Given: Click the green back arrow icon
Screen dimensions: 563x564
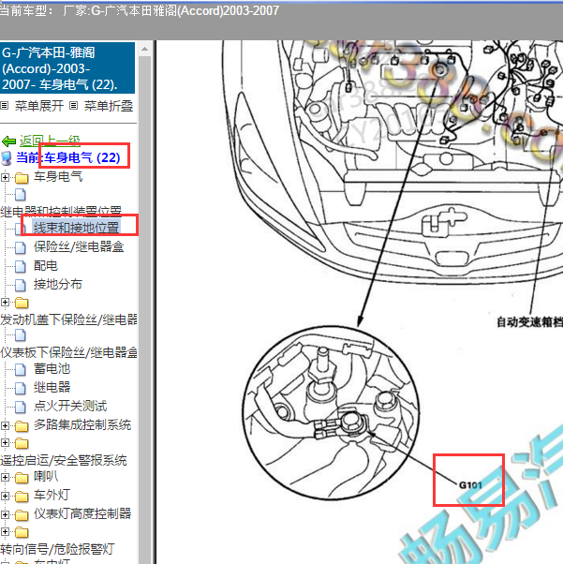Looking at the screenshot, I should click(x=9, y=141).
